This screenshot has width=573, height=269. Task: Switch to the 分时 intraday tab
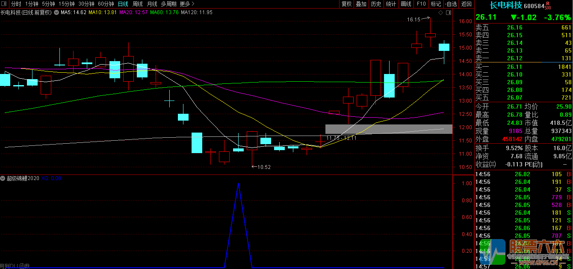(x=16, y=4)
